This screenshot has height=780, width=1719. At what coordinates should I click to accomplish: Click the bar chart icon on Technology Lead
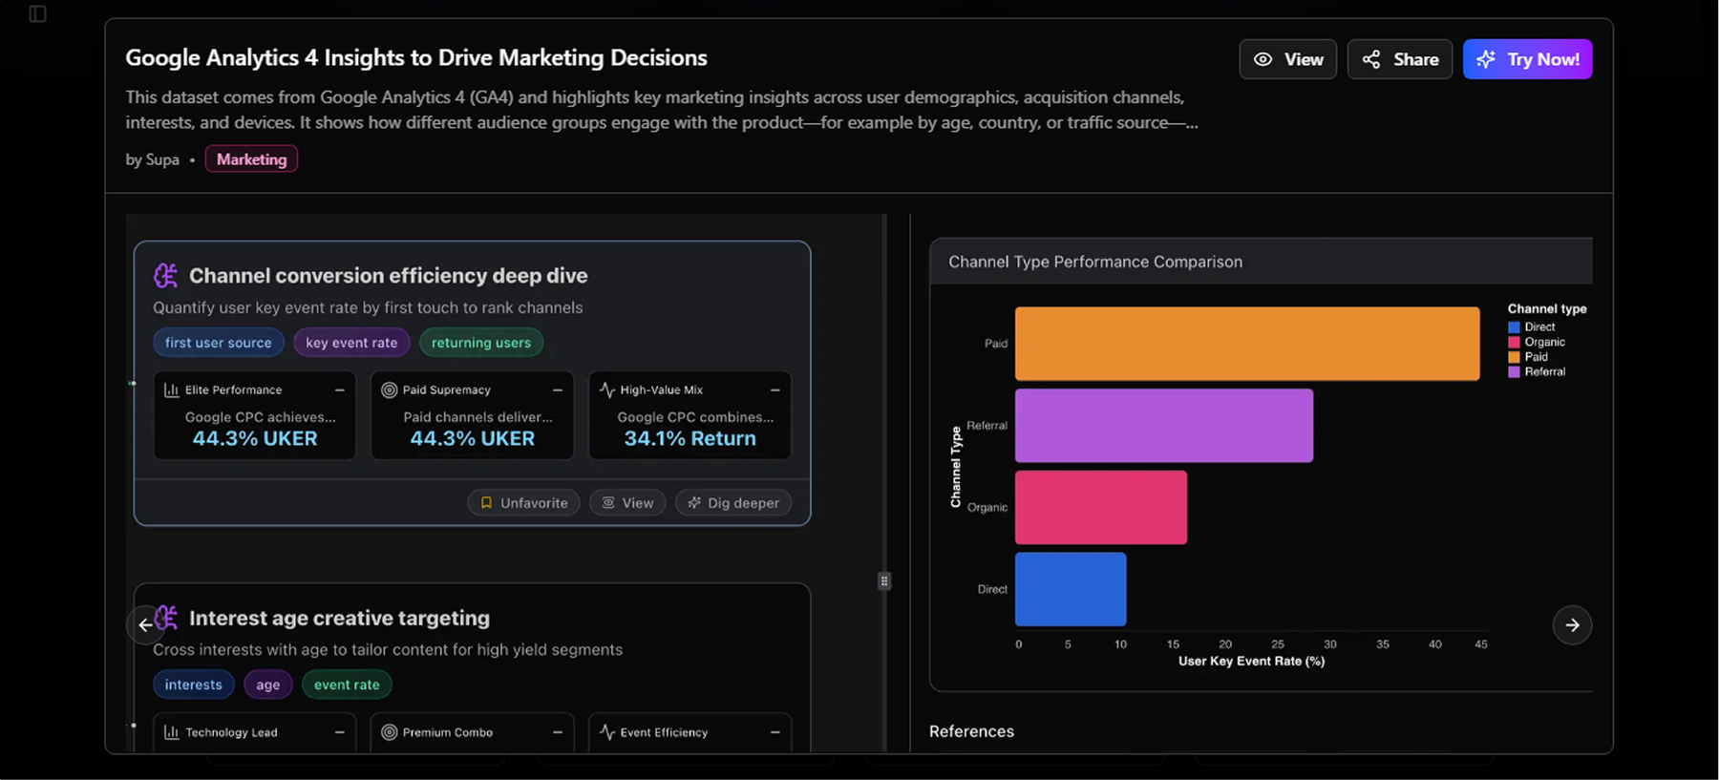tap(172, 732)
